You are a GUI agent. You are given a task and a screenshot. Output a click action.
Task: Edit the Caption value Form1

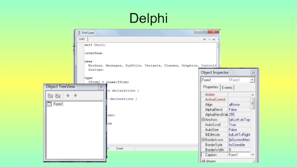pyautogui.click(x=239, y=155)
